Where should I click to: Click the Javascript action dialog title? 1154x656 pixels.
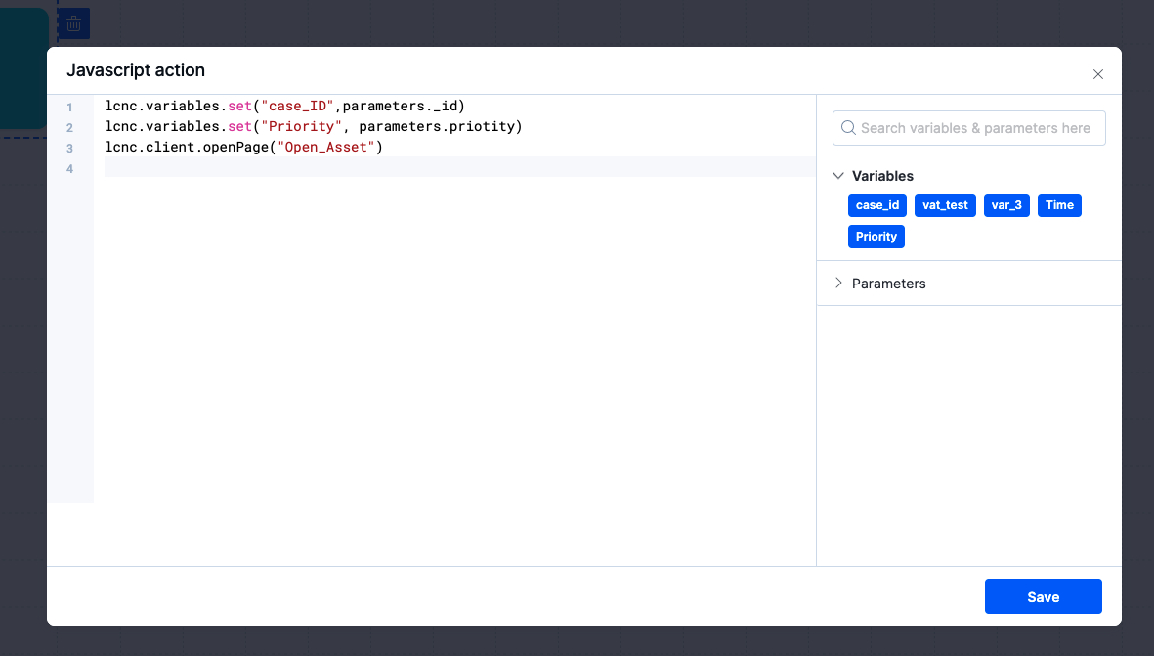click(x=136, y=70)
